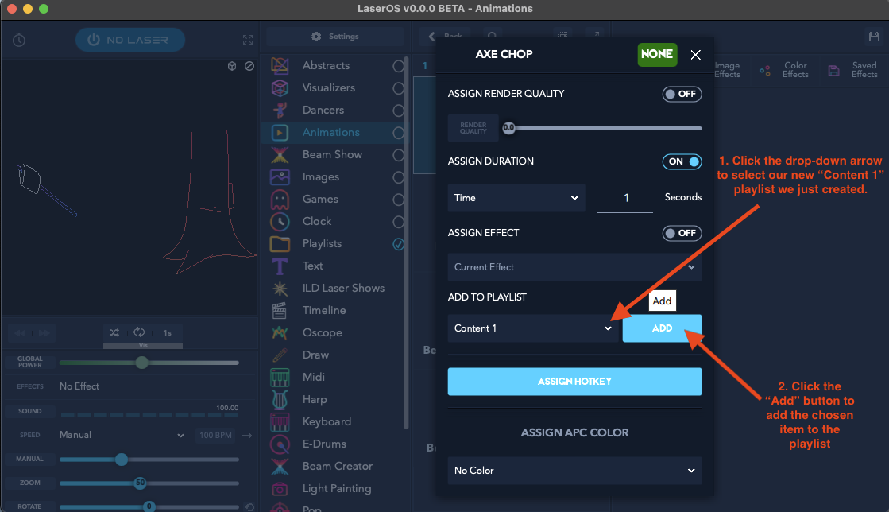This screenshot has width=889, height=512.
Task: Select the Visualizers icon in sidebar
Action: tap(280, 88)
